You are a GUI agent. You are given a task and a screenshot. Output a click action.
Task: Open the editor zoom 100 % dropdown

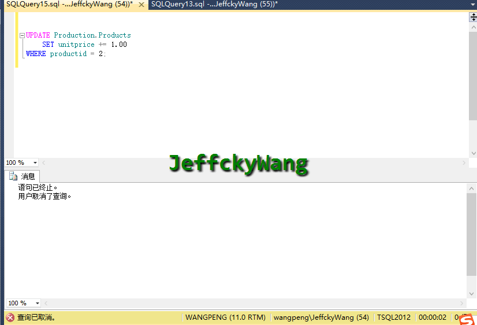point(35,162)
